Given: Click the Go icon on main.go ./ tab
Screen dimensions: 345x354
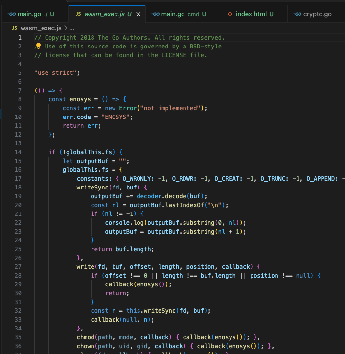Looking at the screenshot, I should [12, 14].
